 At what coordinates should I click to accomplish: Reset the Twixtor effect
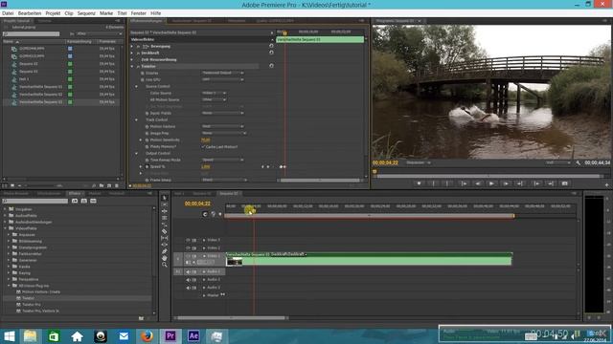coord(271,66)
